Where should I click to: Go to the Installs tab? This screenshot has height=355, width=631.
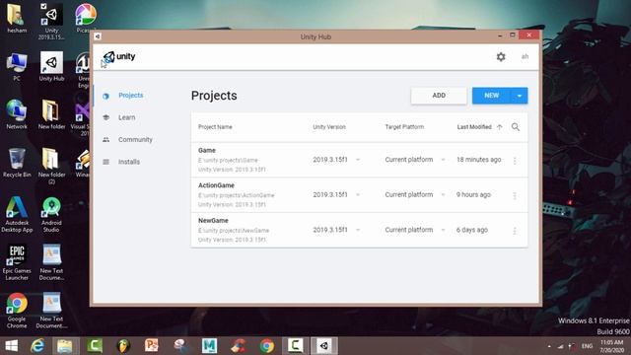click(x=129, y=162)
